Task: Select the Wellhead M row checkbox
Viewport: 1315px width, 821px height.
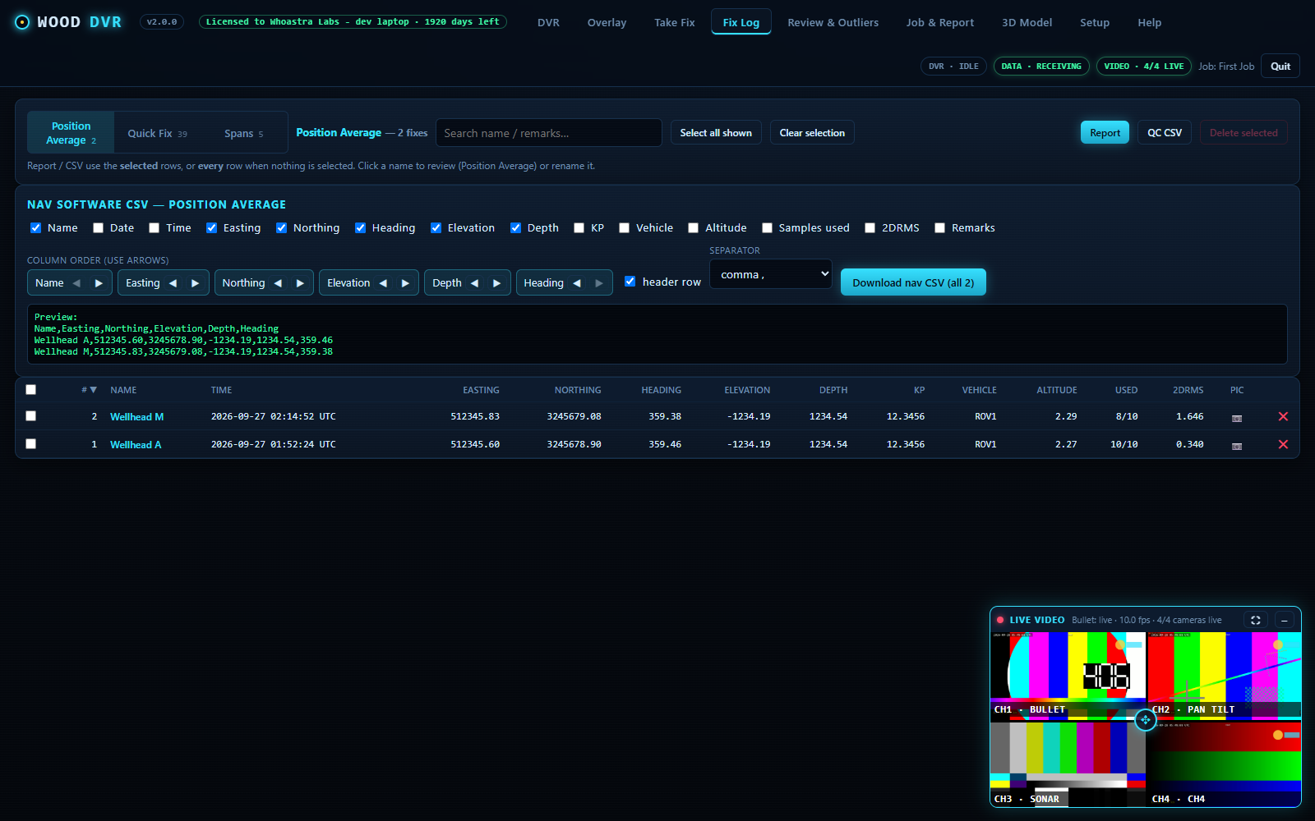Action: point(31,416)
